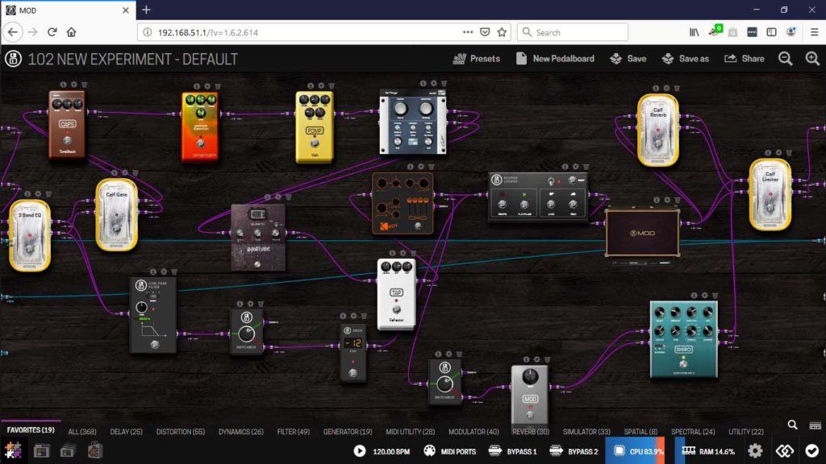
Task: Switch to the Favorites (19) plugin tab
Action: (31, 430)
